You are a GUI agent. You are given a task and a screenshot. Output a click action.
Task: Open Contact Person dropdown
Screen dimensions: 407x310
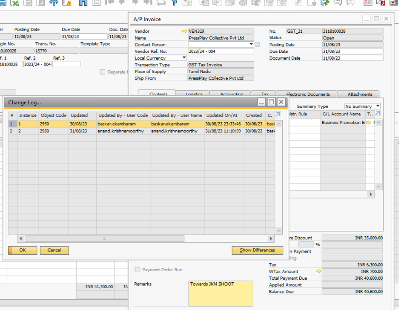pyautogui.click(x=251, y=44)
